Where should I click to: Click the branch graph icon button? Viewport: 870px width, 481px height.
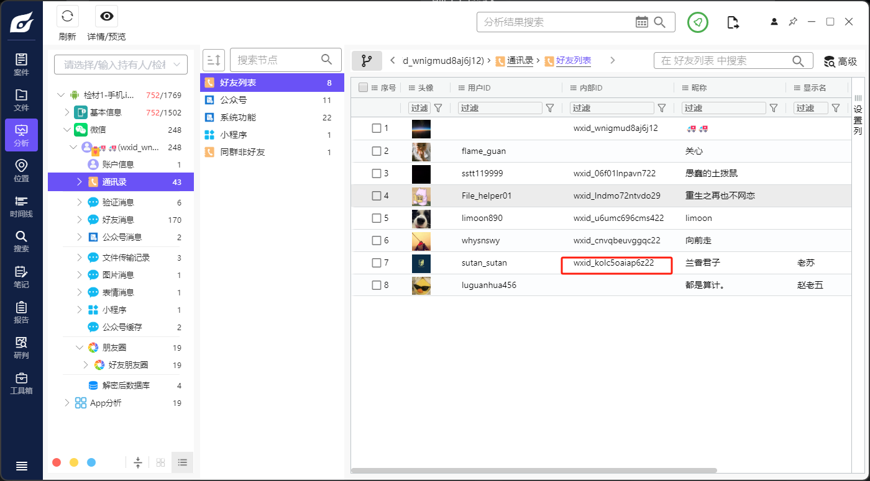(x=367, y=61)
